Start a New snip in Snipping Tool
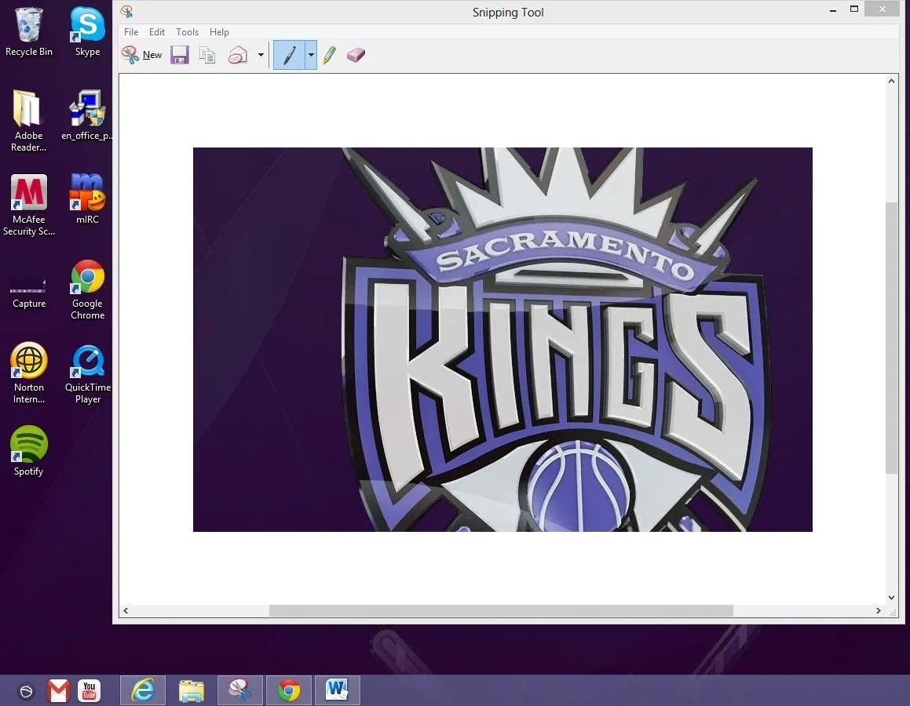Screen dimensions: 910x706 click(141, 55)
